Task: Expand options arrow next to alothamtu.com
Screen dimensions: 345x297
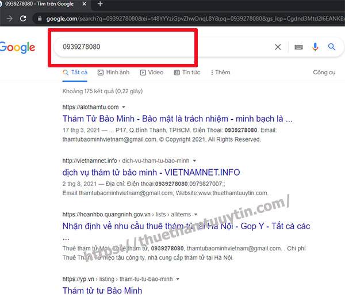Action: point(124,107)
